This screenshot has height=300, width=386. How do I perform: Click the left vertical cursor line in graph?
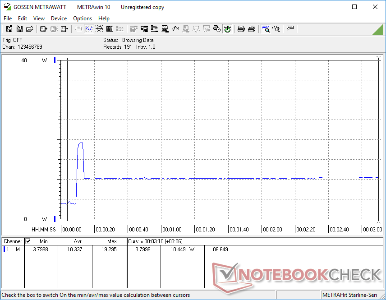(x=68, y=139)
